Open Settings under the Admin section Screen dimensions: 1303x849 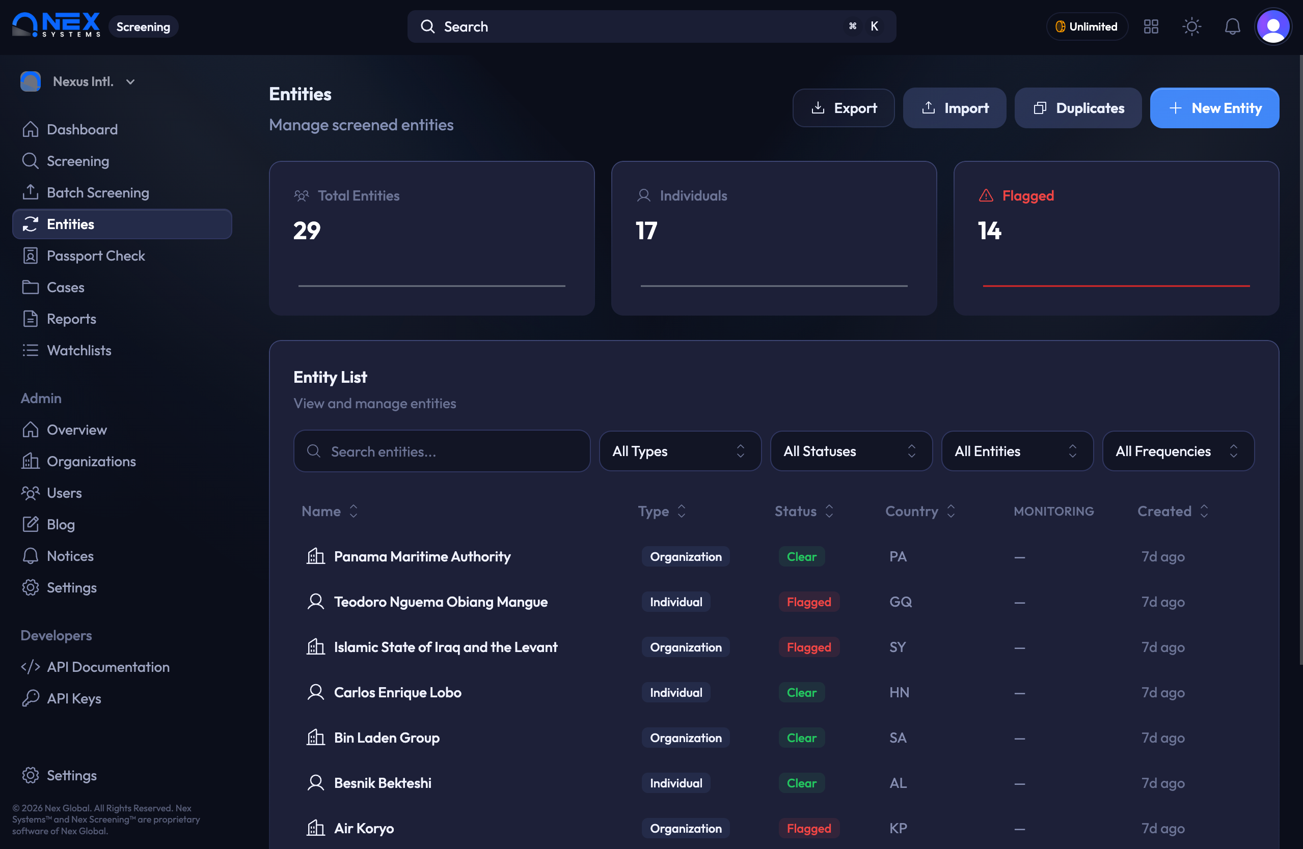pyautogui.click(x=122, y=587)
